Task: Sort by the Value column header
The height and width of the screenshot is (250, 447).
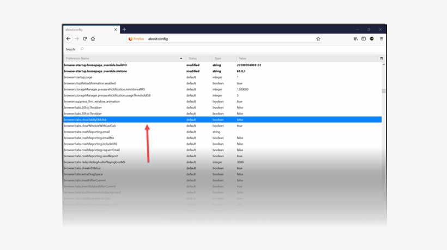Action: click(307, 58)
